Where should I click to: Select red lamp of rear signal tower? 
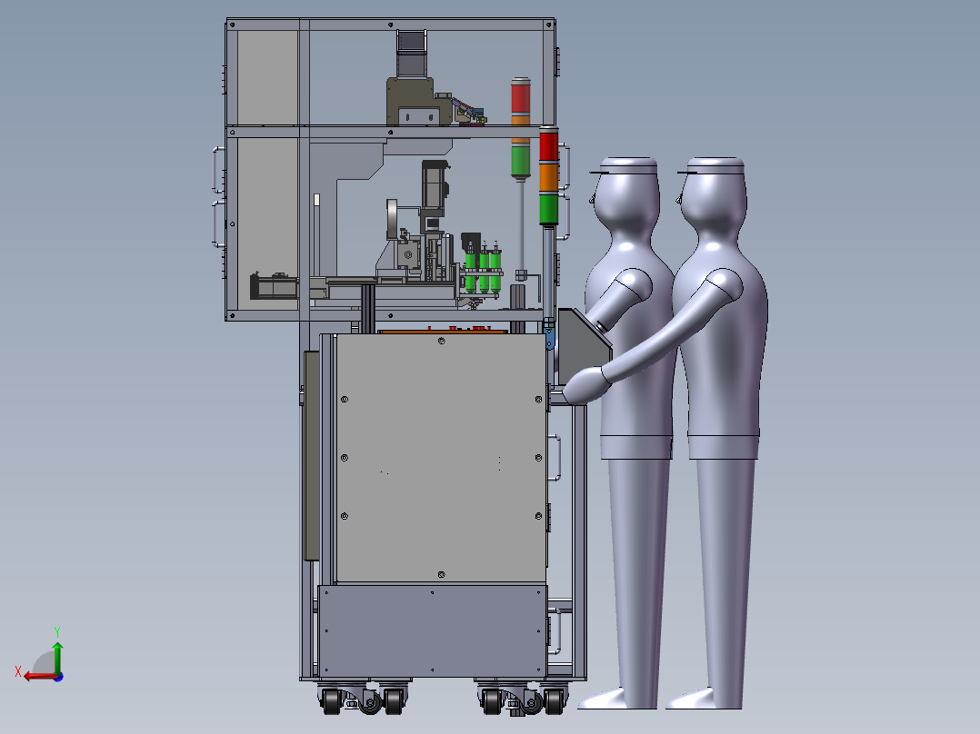click(x=521, y=96)
